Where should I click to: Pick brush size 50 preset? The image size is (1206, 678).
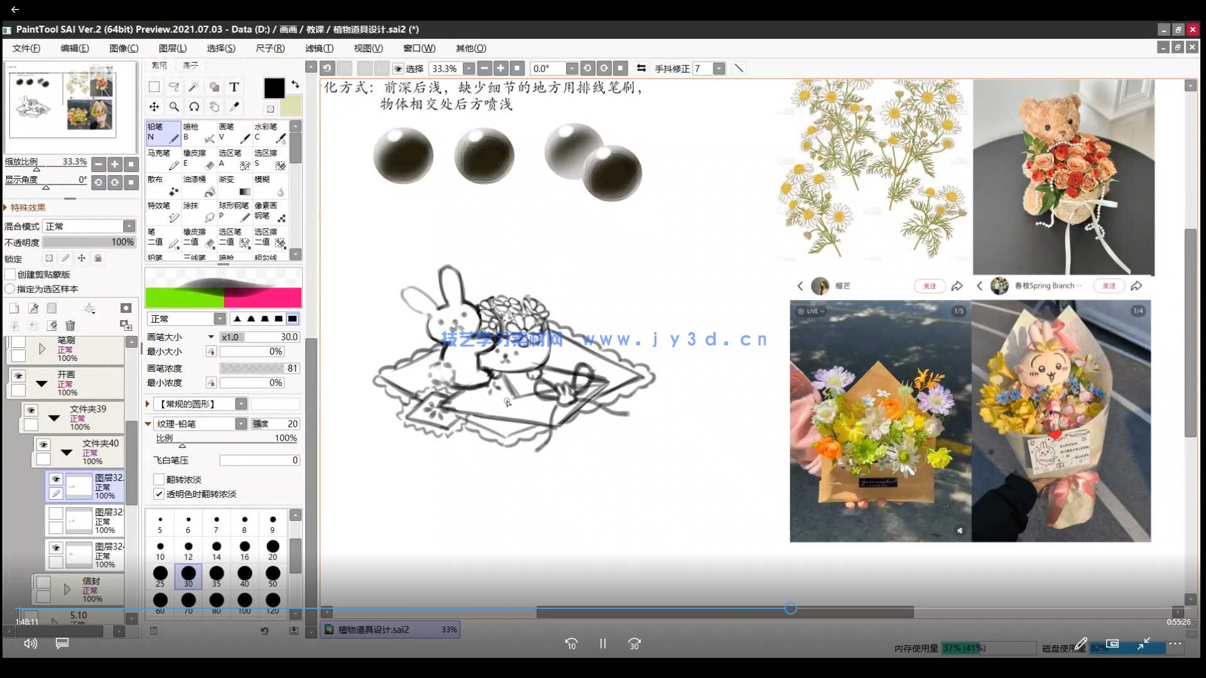click(273, 574)
